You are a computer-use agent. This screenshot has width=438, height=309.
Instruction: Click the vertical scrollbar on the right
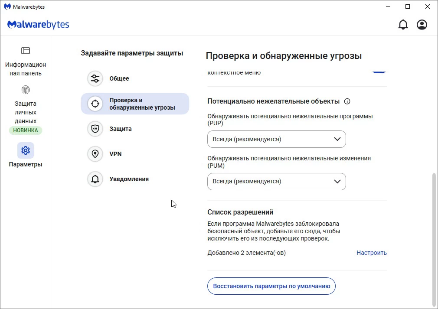click(x=435, y=238)
